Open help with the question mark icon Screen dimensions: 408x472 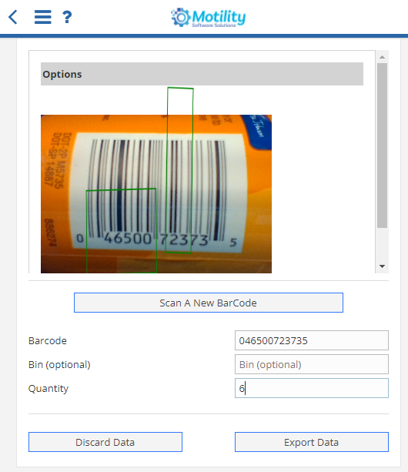pos(67,17)
